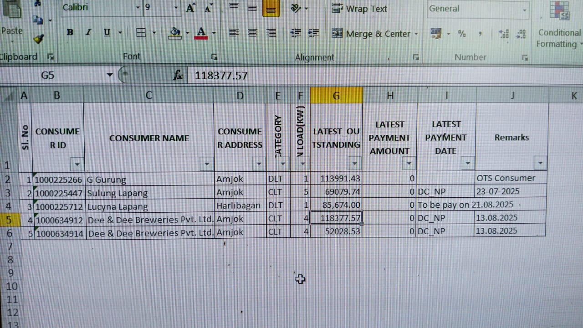Screen dimensions: 583x328
Task: Toggle Bold formatting
Action: 70,32
